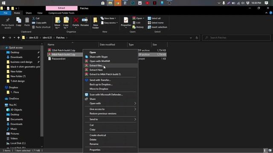The height and width of the screenshot is (153, 273).
Task: Choose Rename in context menu
Action: [x=110, y=144]
